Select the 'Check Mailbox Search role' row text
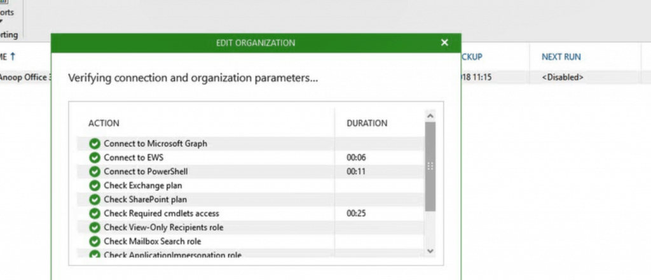The height and width of the screenshot is (280, 651). (153, 241)
